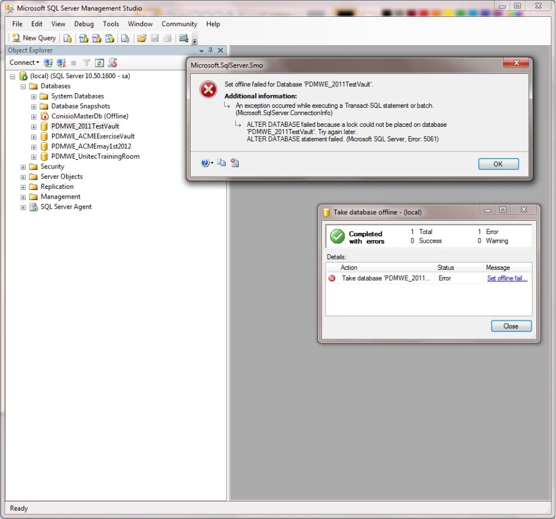
Task: Collapse the (local) server node
Action: (12, 76)
